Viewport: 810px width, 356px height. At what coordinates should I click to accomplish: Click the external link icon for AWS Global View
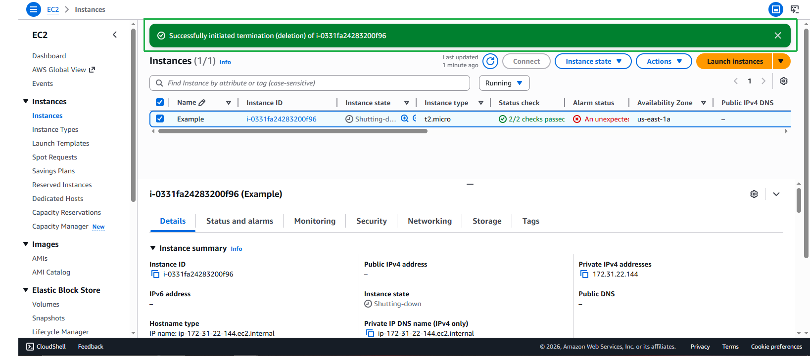(x=92, y=70)
